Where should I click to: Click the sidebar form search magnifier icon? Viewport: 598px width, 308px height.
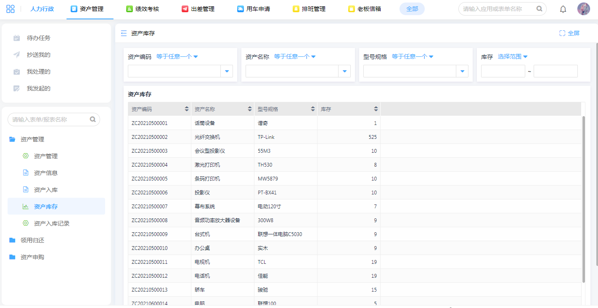tap(93, 119)
